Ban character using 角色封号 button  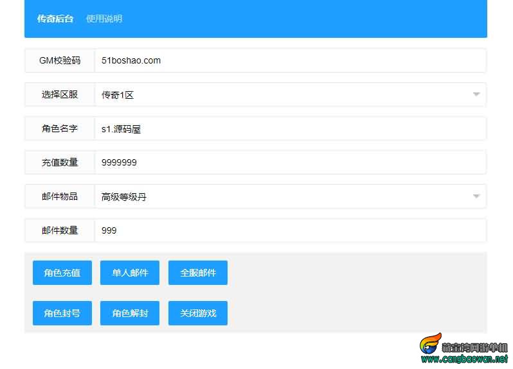tap(62, 313)
